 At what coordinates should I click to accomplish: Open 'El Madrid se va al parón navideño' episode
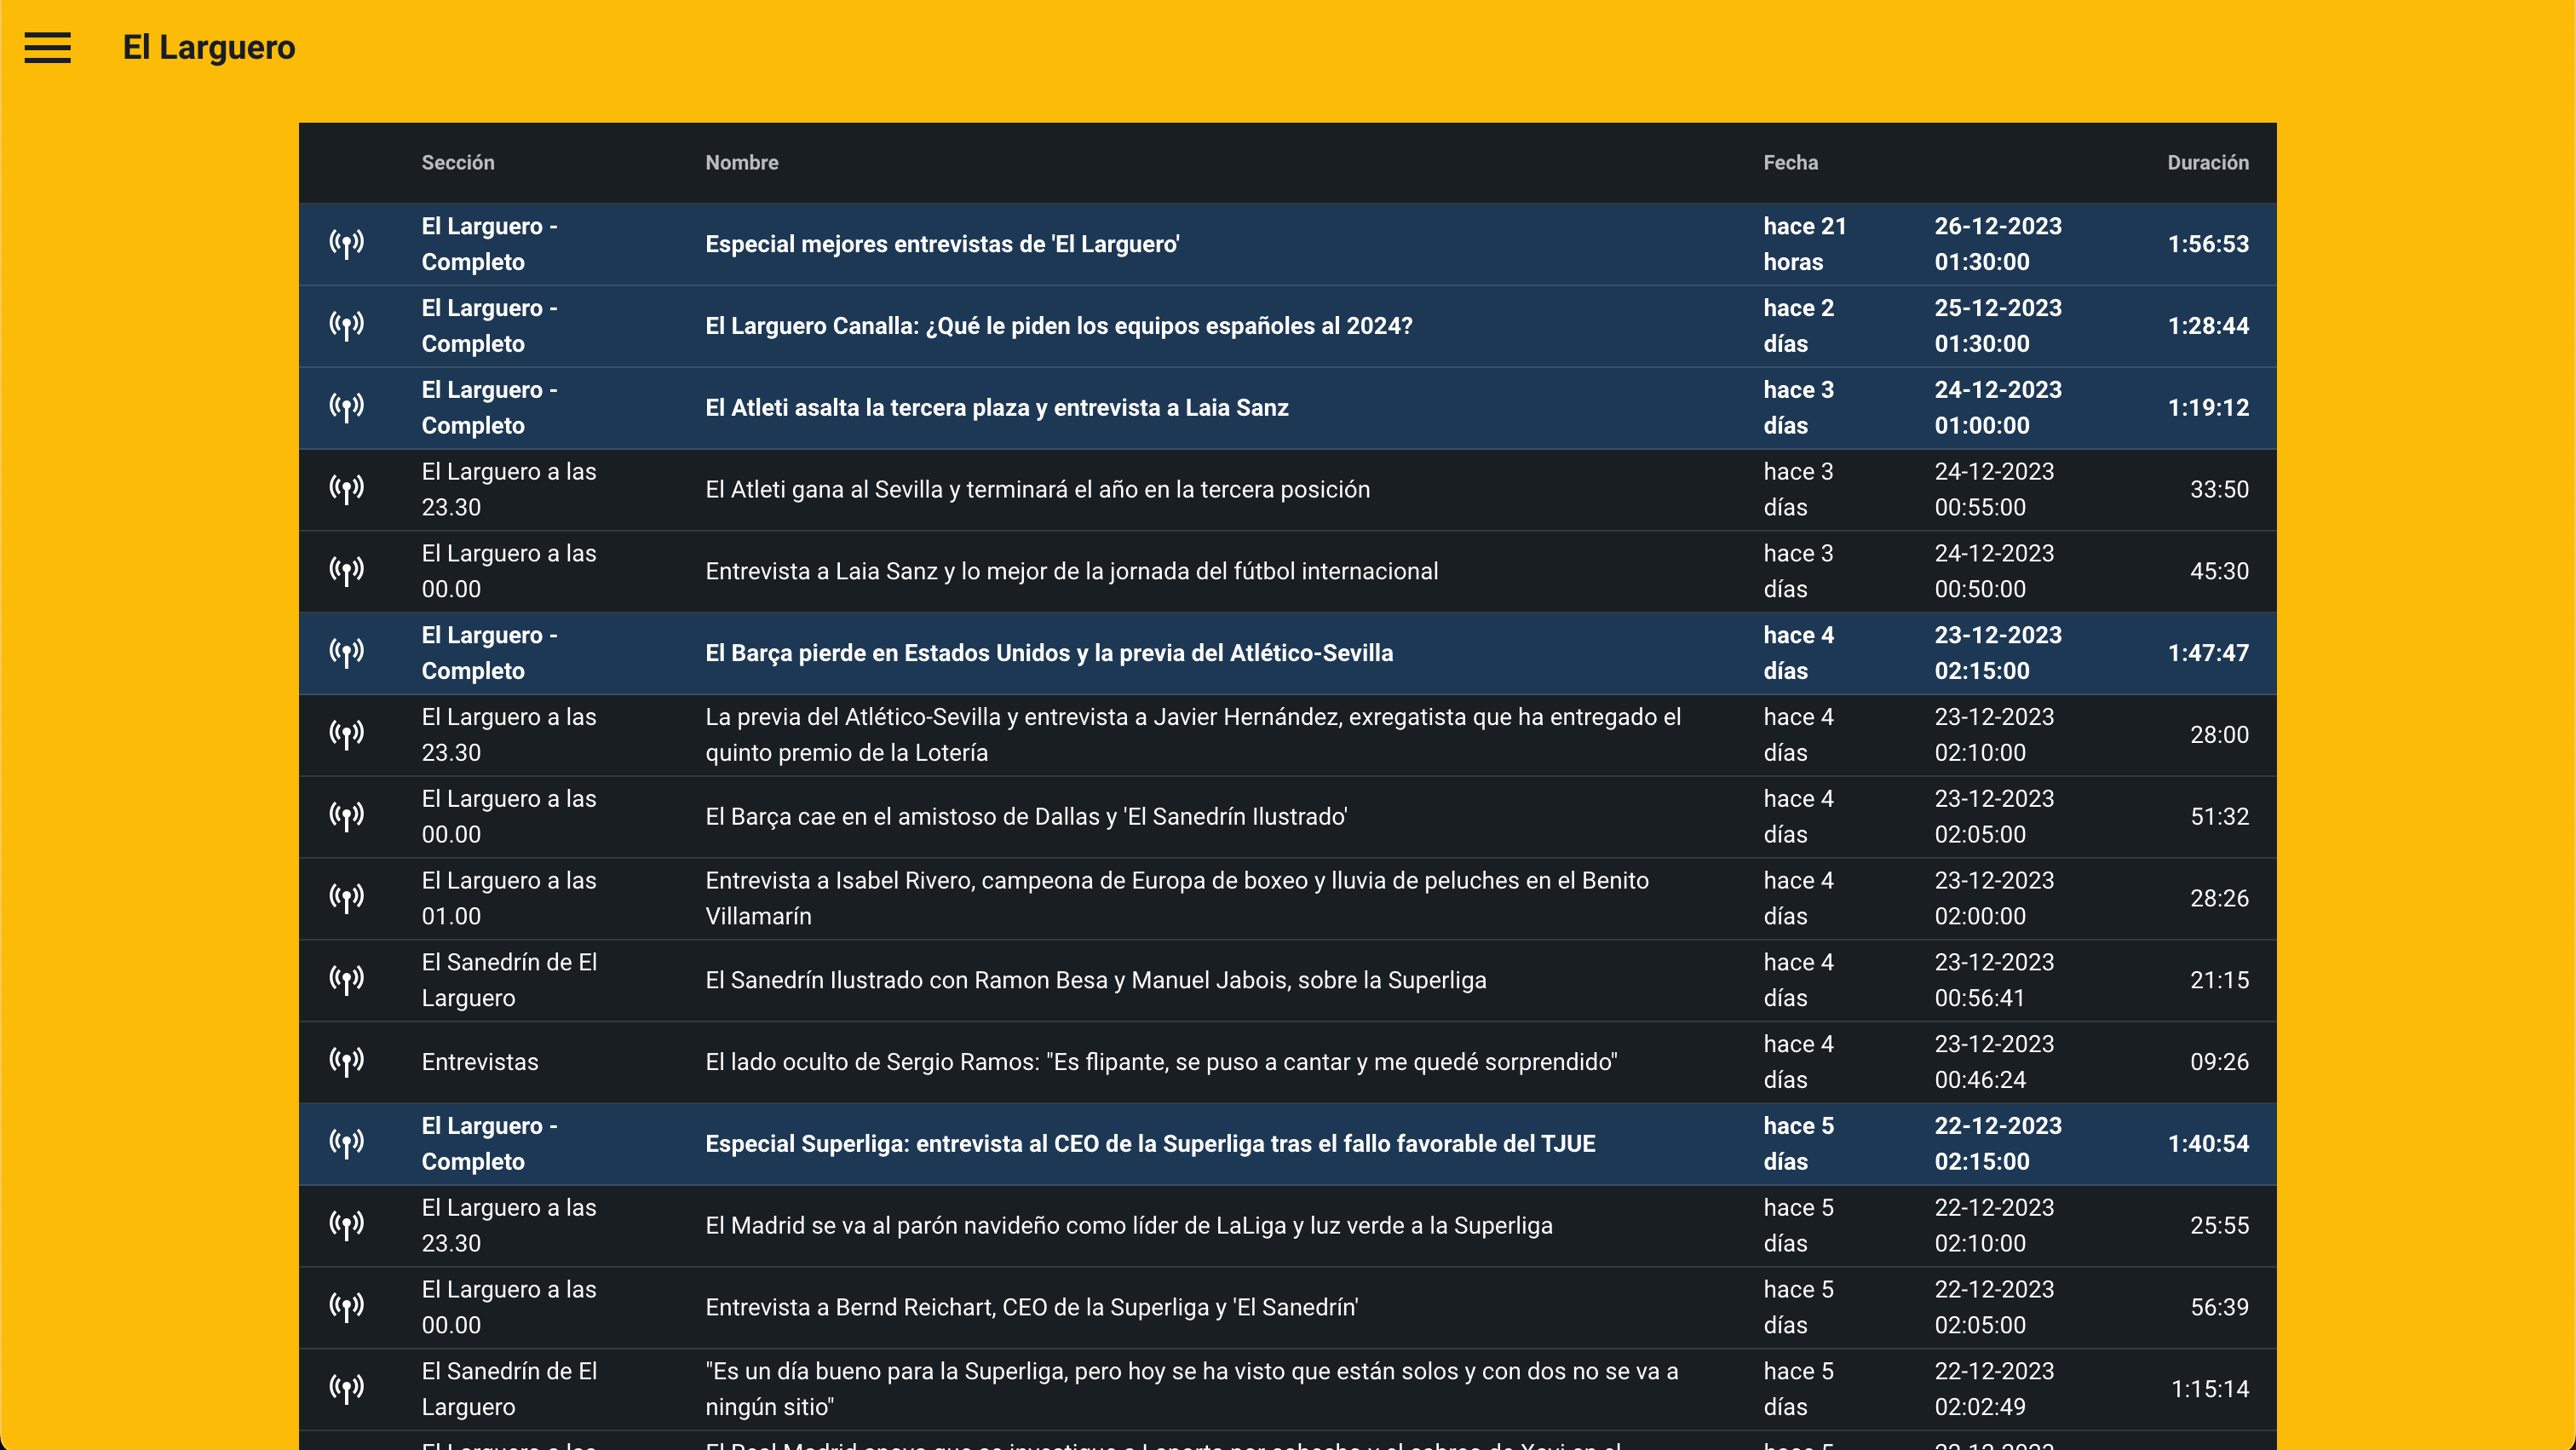(1128, 1226)
